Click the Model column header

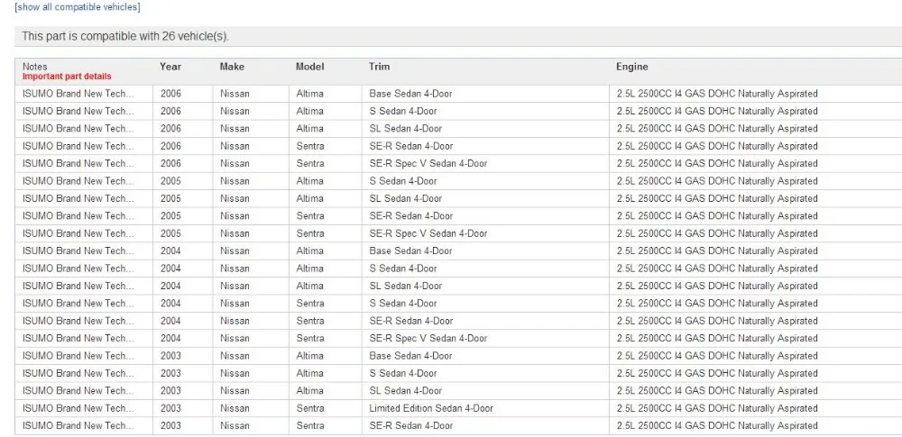coord(310,67)
